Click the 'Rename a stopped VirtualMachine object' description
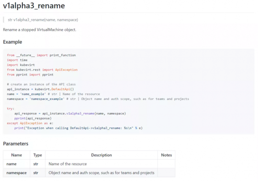The height and width of the screenshot is (182, 258). [40, 30]
